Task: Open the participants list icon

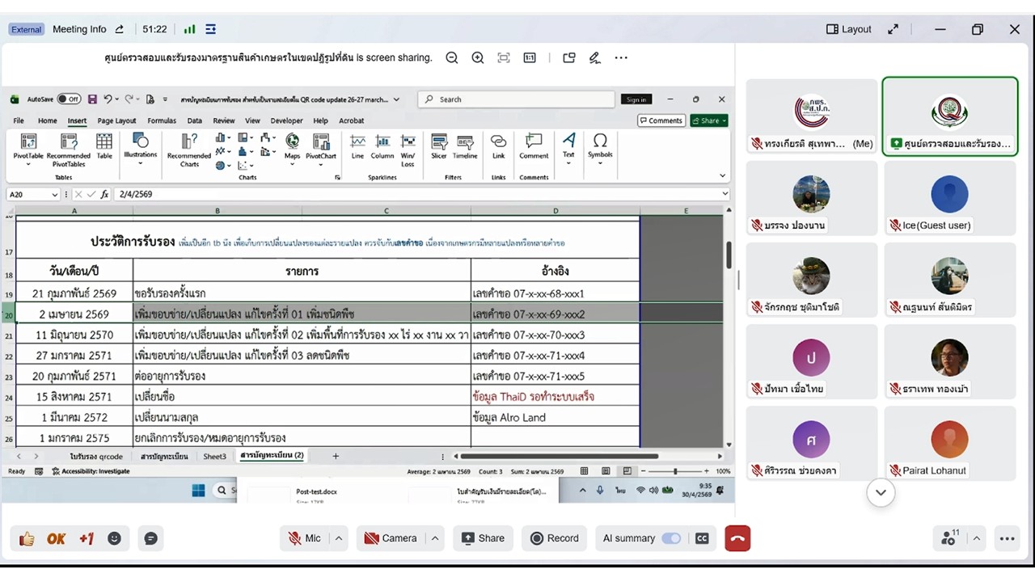Action: 948,538
